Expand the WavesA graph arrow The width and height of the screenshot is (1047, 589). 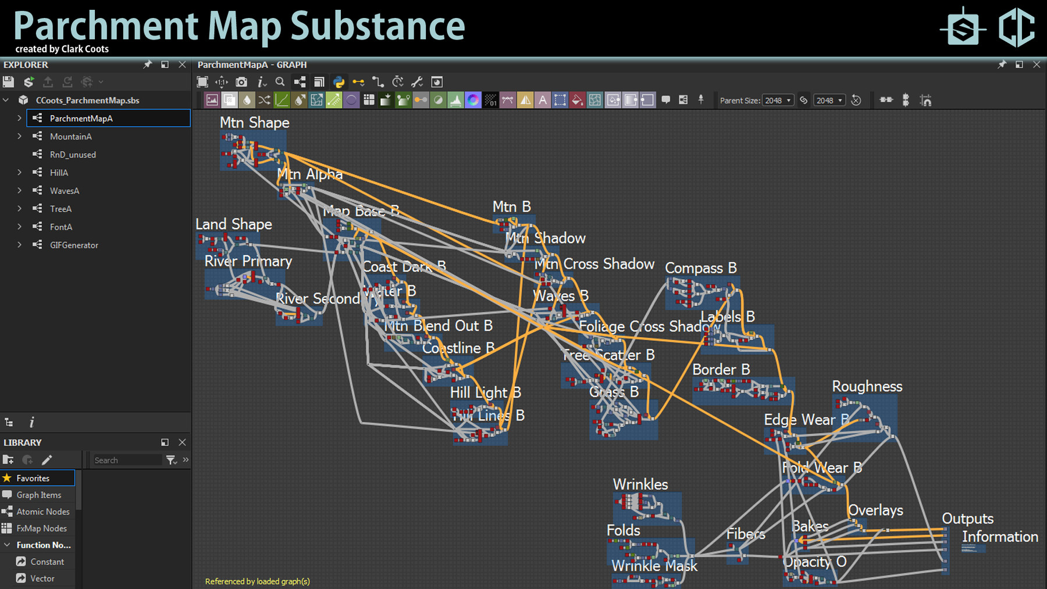click(19, 190)
